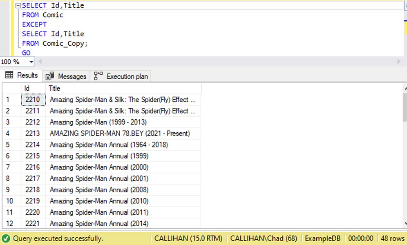Click the GO statement in editor
The width and height of the screenshot is (407, 245).
26,53
